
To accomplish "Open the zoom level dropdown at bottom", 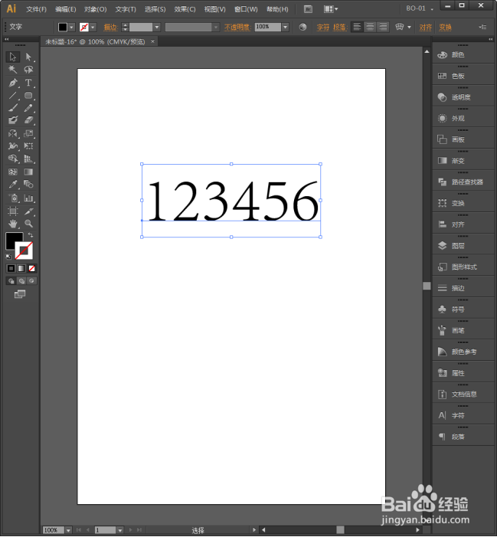I will pos(68,530).
